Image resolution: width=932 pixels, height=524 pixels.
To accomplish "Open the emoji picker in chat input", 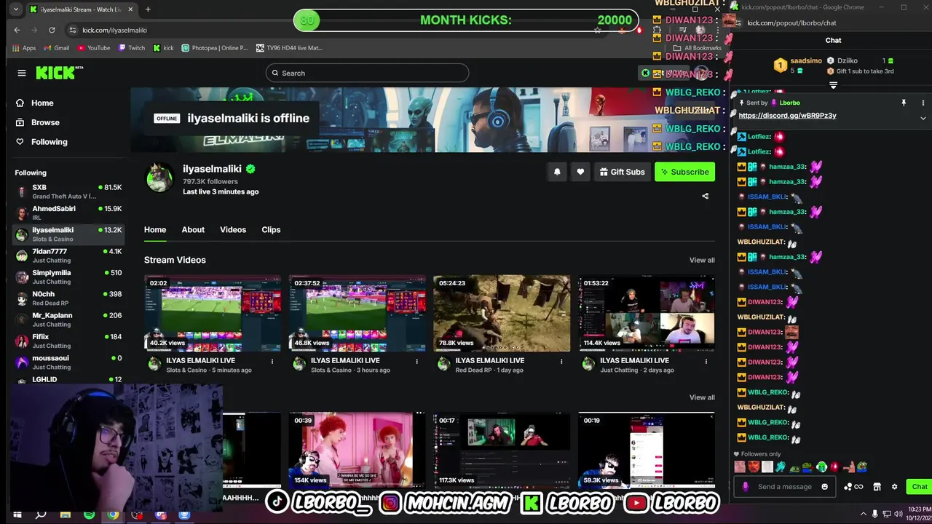I will [x=824, y=487].
